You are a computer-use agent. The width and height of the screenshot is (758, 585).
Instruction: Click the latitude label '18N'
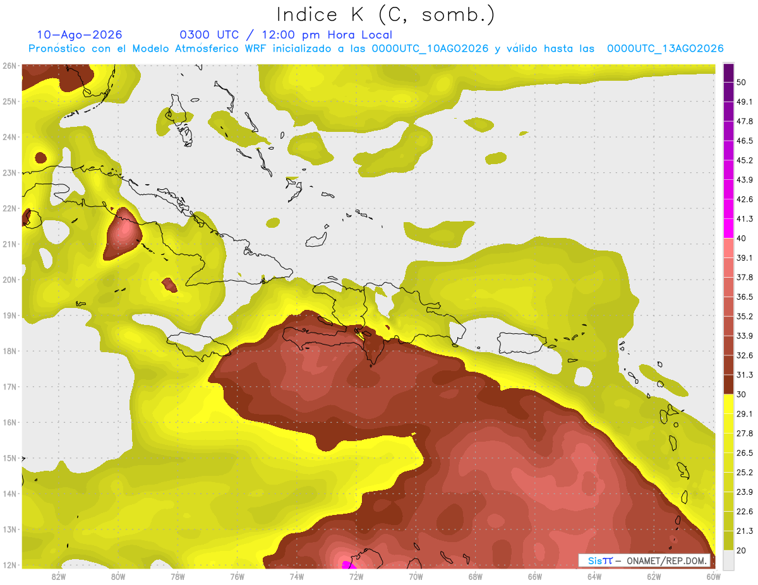coord(9,351)
